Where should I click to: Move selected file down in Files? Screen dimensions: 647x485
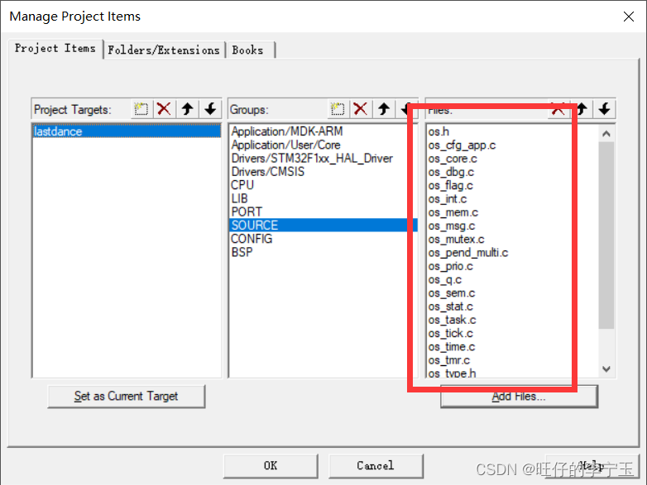coord(605,109)
